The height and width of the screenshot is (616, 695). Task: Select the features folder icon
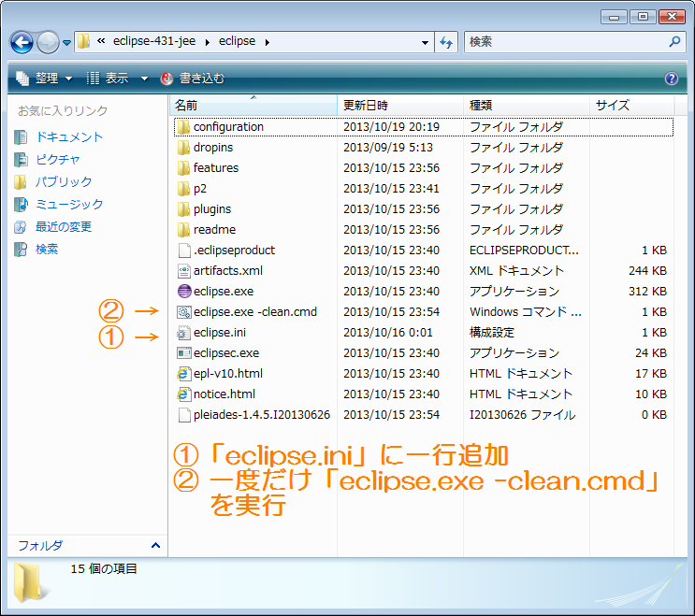183,168
